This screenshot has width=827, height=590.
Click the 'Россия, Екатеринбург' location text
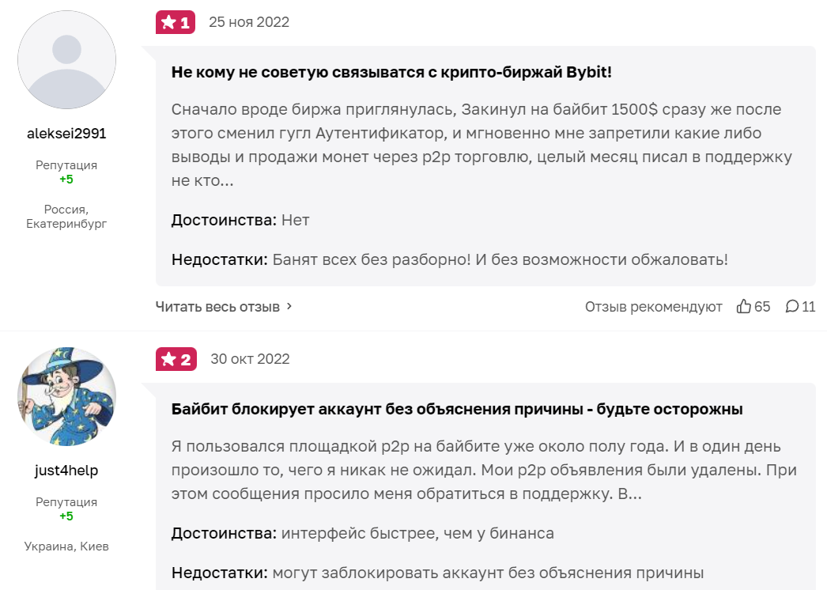point(66,217)
